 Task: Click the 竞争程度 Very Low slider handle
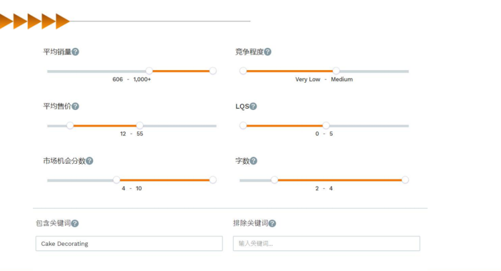pos(243,71)
